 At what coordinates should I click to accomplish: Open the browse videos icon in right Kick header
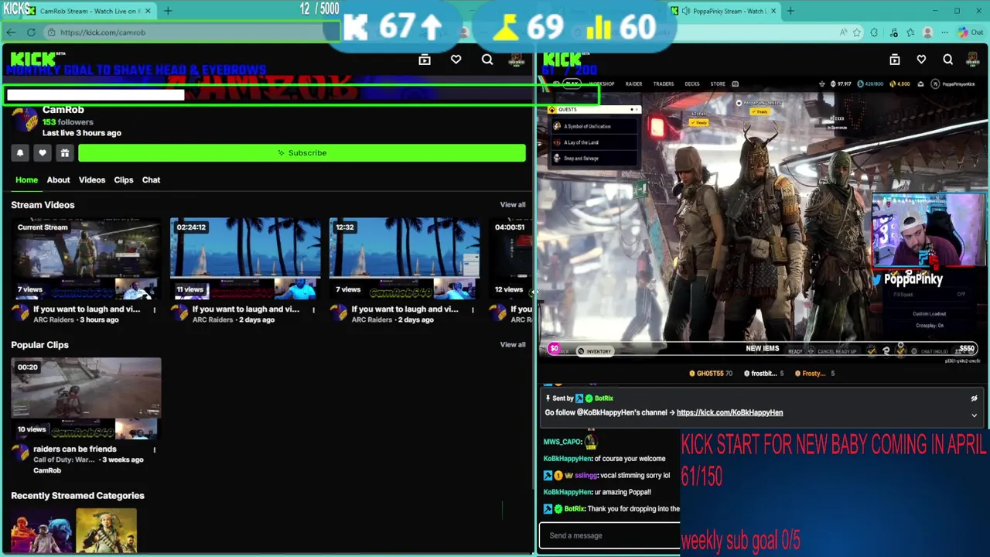[895, 60]
